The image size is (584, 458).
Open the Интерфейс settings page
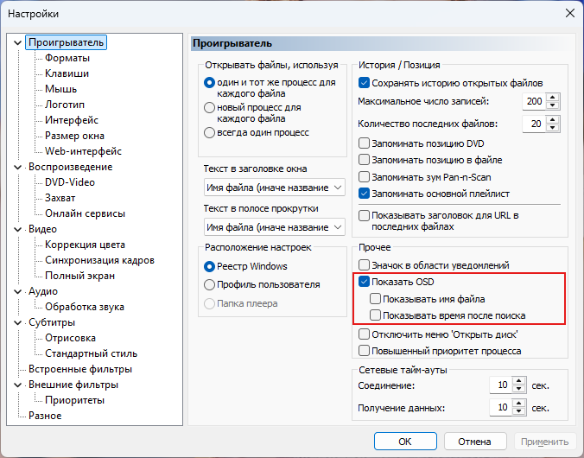tap(72, 120)
